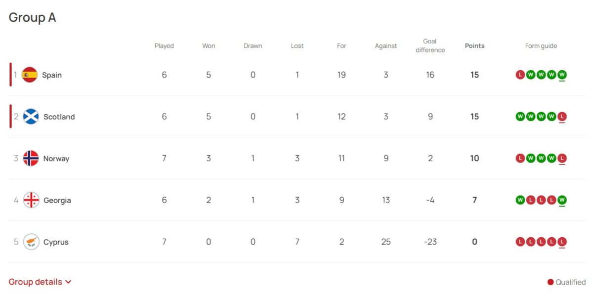Select Scotland's latest underlined L form badge
593x296 pixels.
(562, 117)
